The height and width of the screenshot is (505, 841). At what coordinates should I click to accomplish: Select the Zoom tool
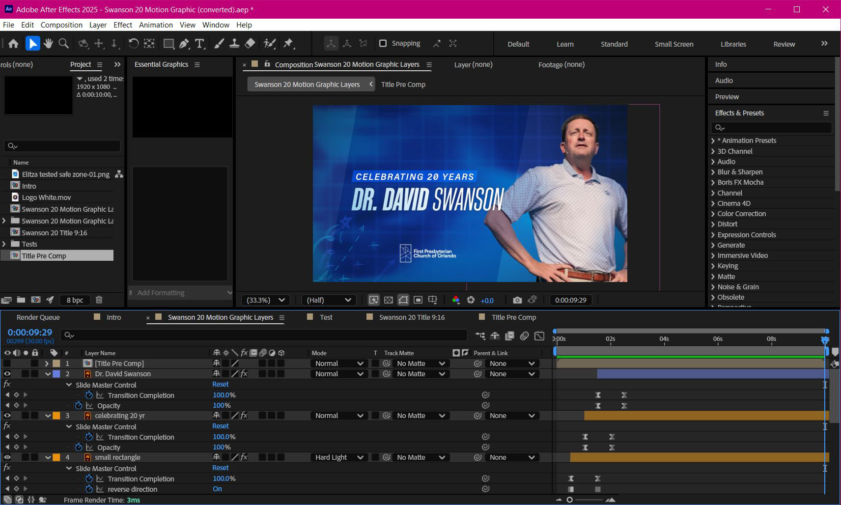point(63,44)
